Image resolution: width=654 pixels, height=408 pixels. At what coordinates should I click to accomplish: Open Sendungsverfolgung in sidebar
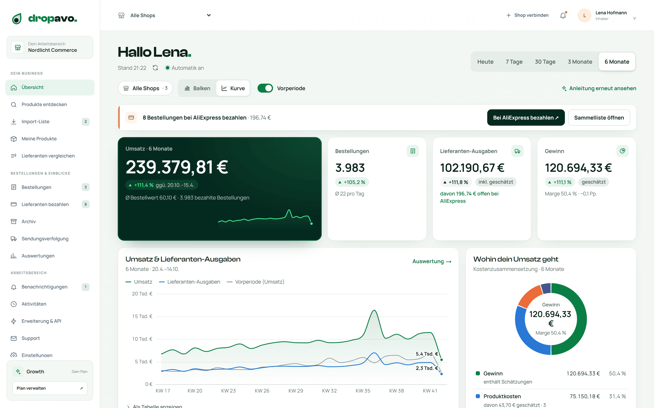[50, 239]
